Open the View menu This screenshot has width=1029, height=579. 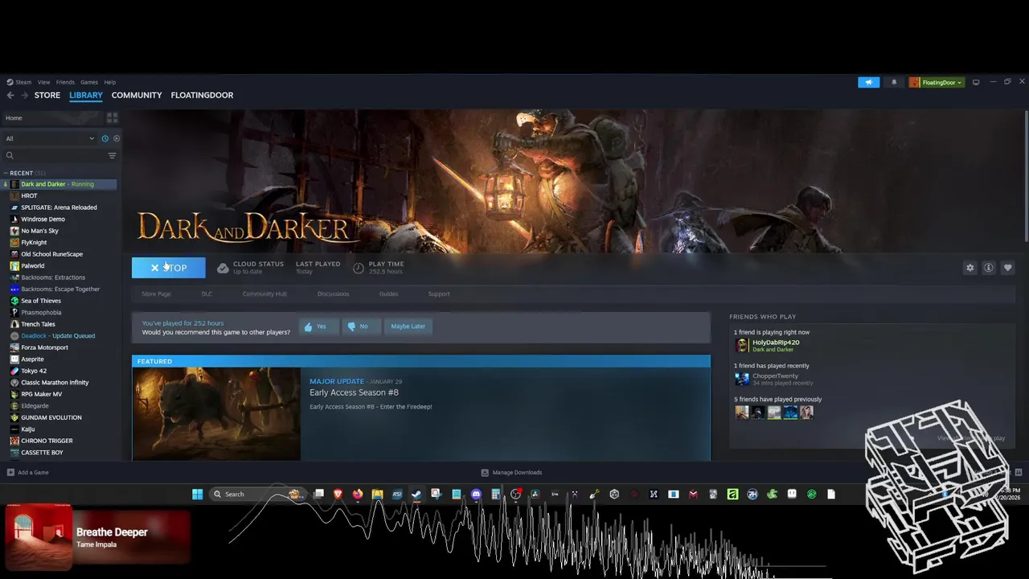coord(43,82)
